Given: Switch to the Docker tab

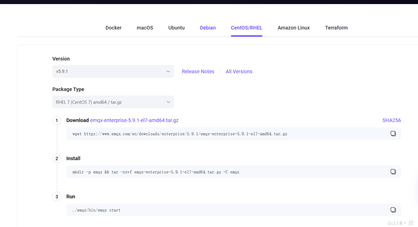Looking at the screenshot, I should pos(113,28).
